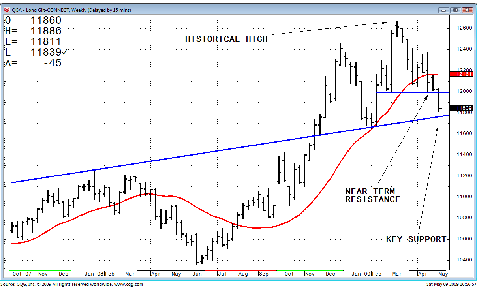Select the black 11839 last price label

click(463, 108)
